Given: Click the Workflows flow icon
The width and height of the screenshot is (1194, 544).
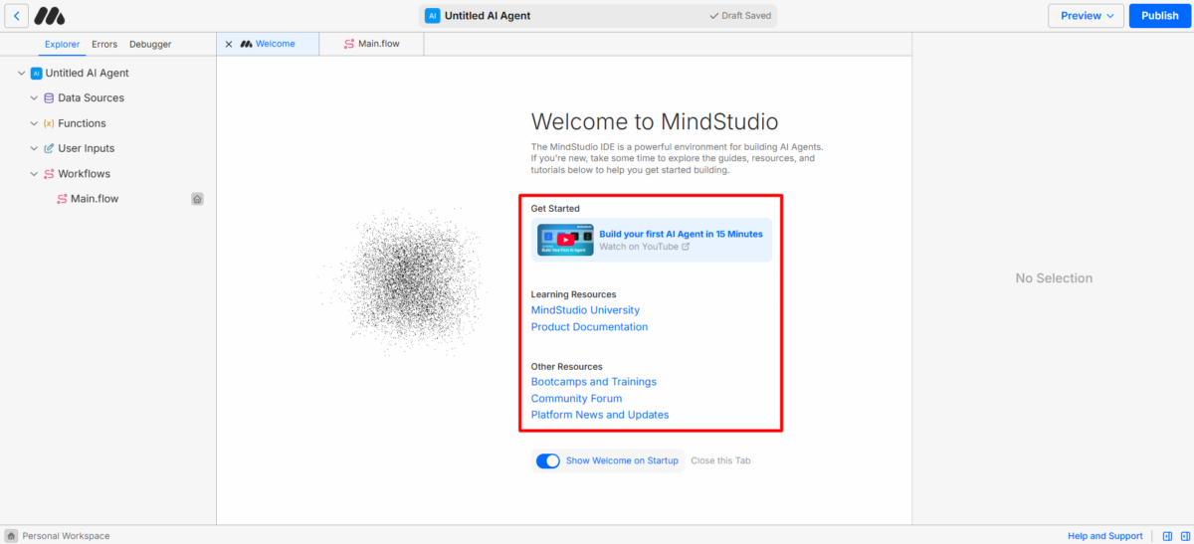Looking at the screenshot, I should [x=49, y=174].
